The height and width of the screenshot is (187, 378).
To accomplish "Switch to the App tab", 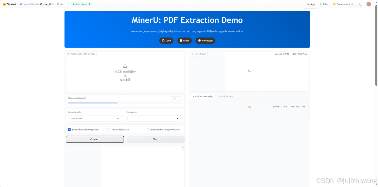I will point(311,4).
